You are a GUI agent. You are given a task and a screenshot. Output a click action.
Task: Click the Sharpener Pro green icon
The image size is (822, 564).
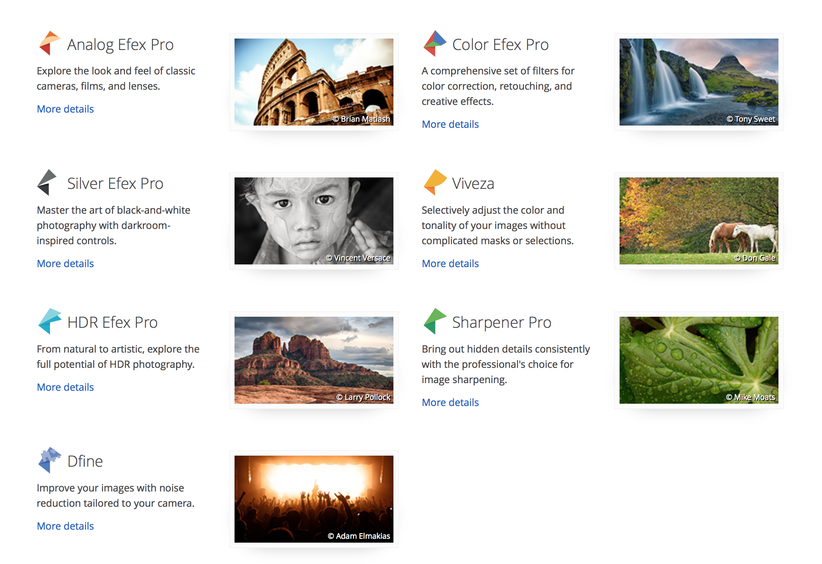pyautogui.click(x=434, y=321)
